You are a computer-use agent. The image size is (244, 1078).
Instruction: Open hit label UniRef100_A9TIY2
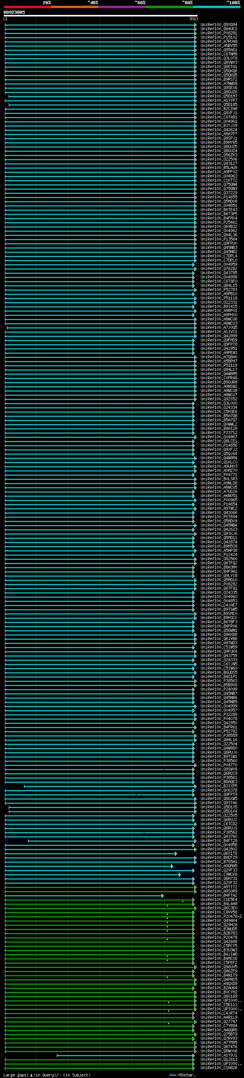(x=218, y=887)
